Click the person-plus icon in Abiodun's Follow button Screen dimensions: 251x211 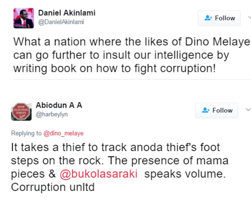pos(206,110)
